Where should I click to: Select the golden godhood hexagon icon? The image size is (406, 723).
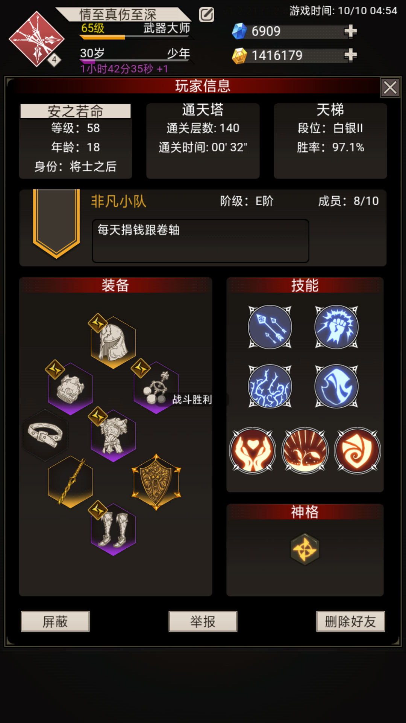(x=305, y=549)
